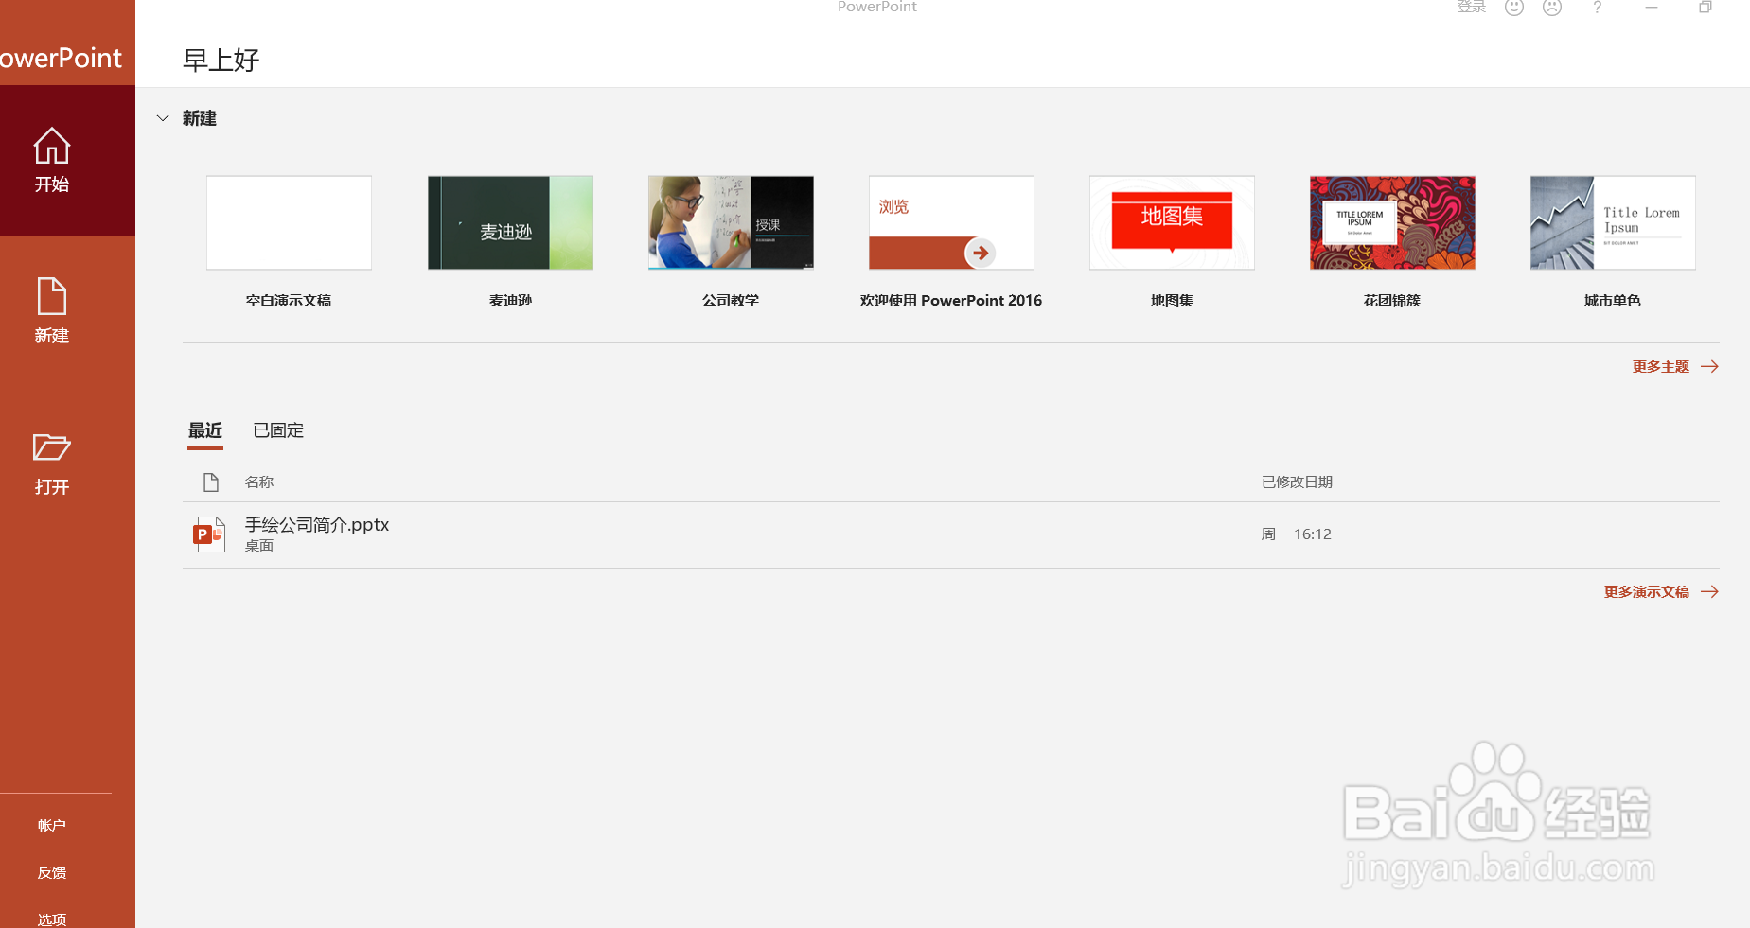Click the 花团锦簇 label text
1750x928 pixels.
(1392, 301)
